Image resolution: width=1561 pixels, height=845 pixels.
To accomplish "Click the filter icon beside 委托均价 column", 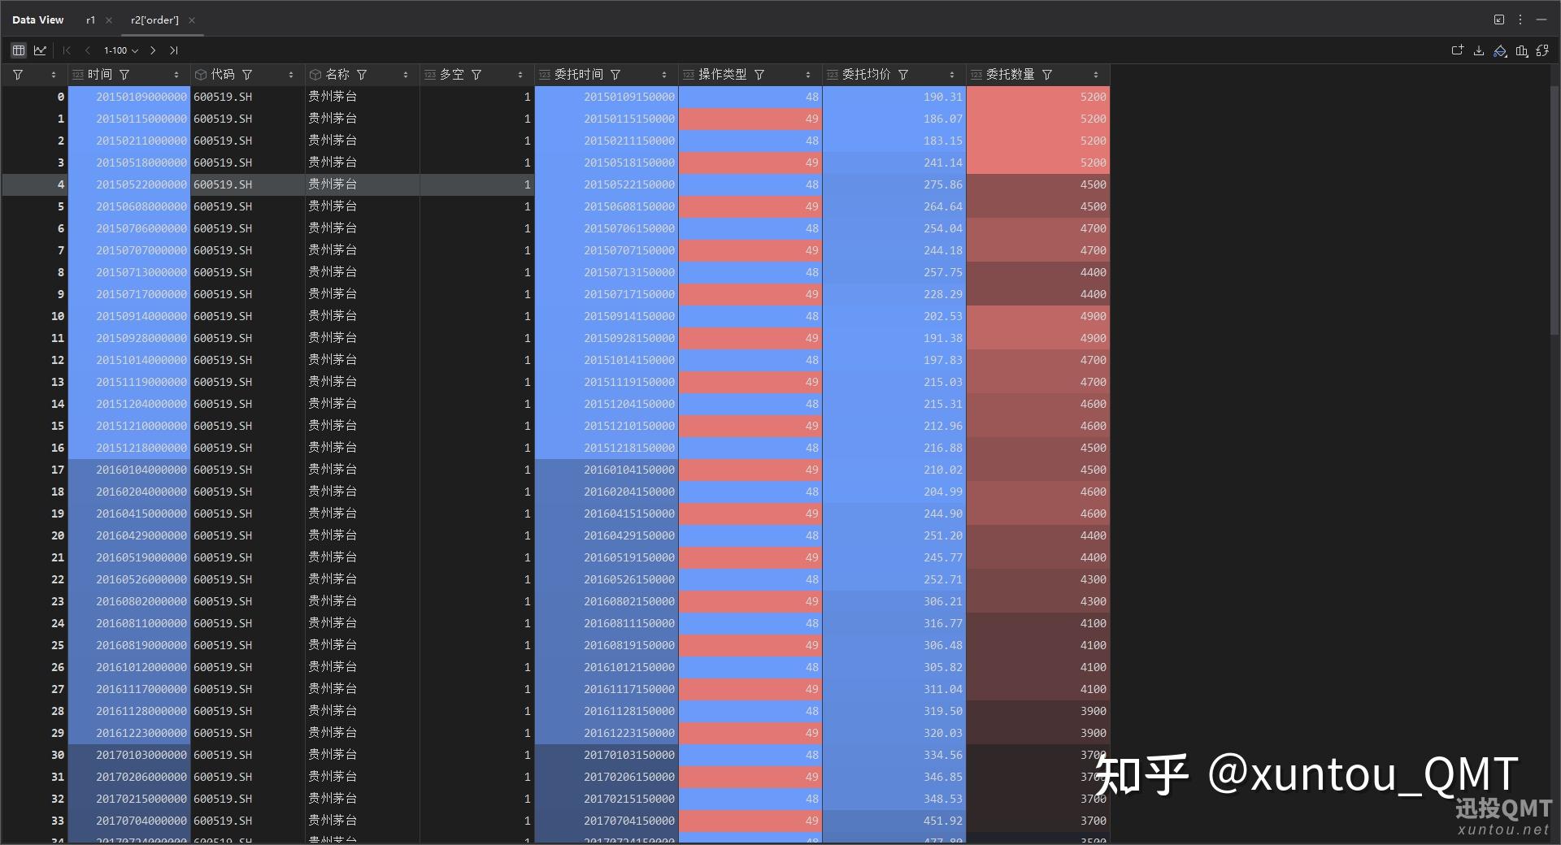I will click(x=903, y=74).
